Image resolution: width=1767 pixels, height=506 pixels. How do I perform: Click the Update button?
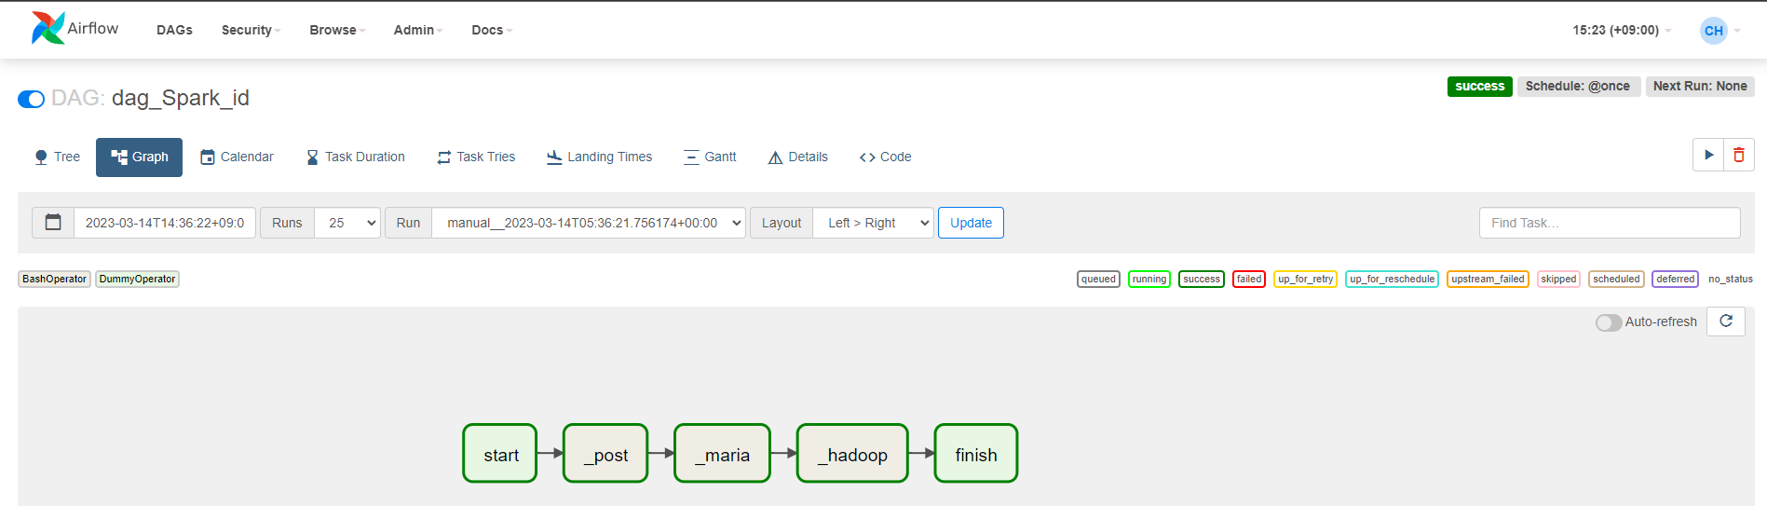tap(971, 223)
